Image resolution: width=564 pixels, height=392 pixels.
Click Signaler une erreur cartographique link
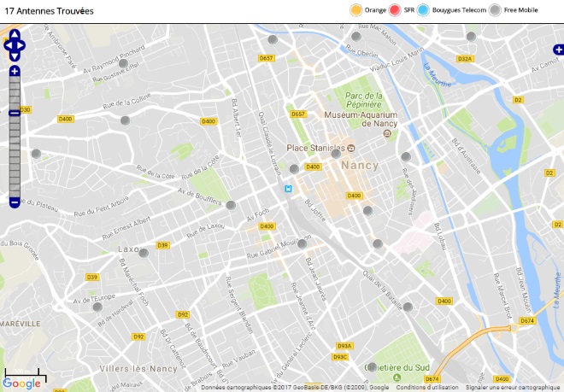pos(513,387)
